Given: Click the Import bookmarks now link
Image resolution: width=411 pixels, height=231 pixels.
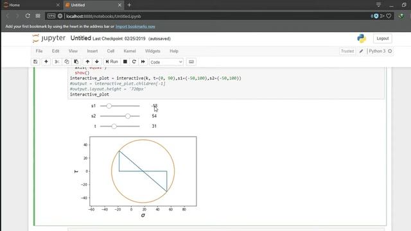Looking at the screenshot, I should coord(136,26).
